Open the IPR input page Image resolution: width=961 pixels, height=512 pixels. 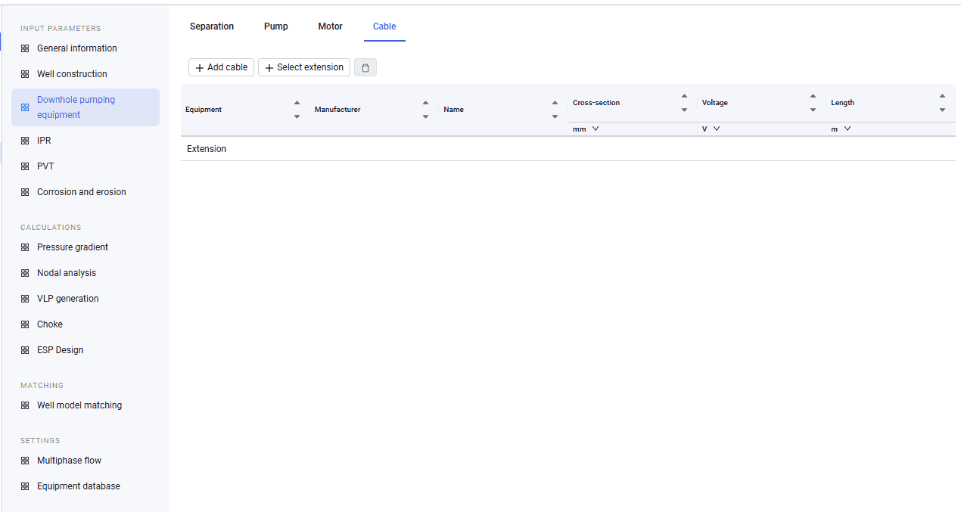(x=44, y=141)
